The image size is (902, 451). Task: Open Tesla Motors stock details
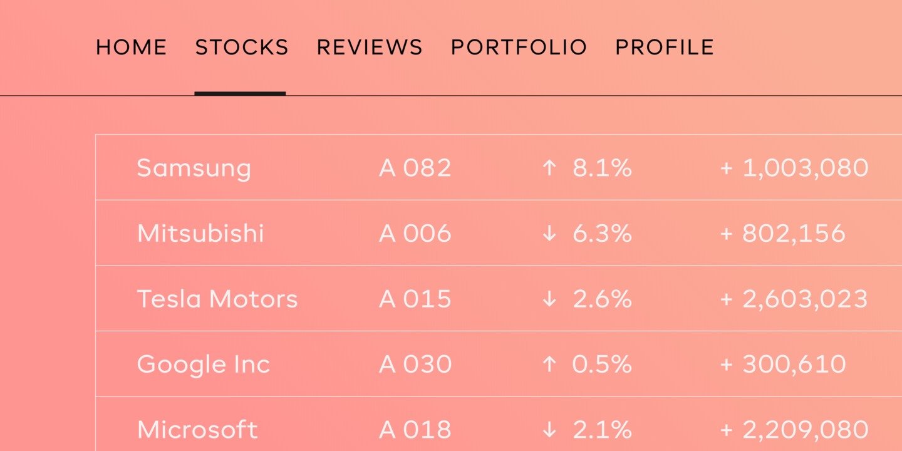pyautogui.click(x=217, y=299)
